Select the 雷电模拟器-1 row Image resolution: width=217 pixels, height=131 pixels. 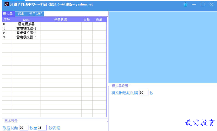point(54,28)
